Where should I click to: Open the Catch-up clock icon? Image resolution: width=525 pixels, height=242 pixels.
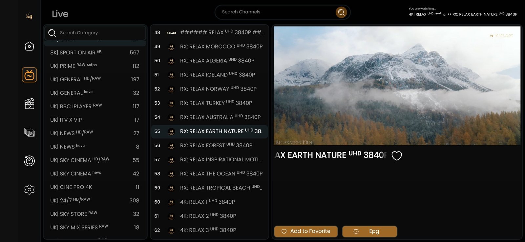(29, 161)
